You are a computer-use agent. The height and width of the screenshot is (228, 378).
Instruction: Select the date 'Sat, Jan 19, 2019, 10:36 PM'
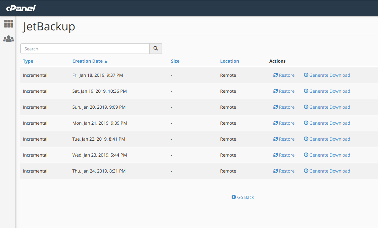pos(100,91)
